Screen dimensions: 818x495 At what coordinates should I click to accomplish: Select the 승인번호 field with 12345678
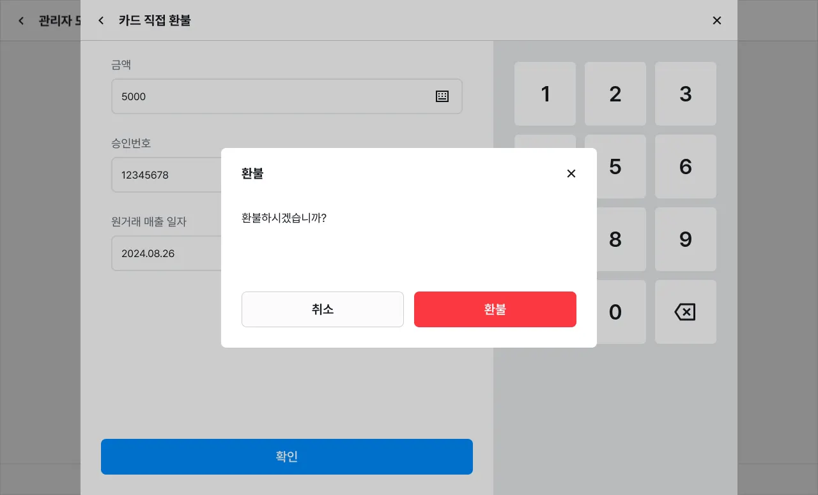click(x=167, y=175)
